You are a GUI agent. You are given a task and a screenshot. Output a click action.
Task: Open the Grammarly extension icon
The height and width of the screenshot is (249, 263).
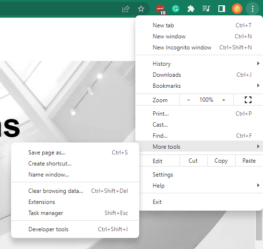tap(176, 9)
